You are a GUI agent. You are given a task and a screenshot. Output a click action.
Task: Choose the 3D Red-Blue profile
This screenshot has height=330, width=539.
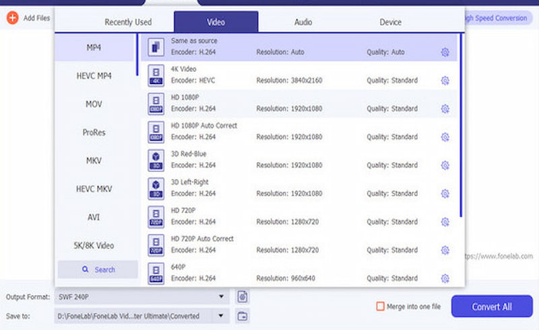(x=299, y=160)
